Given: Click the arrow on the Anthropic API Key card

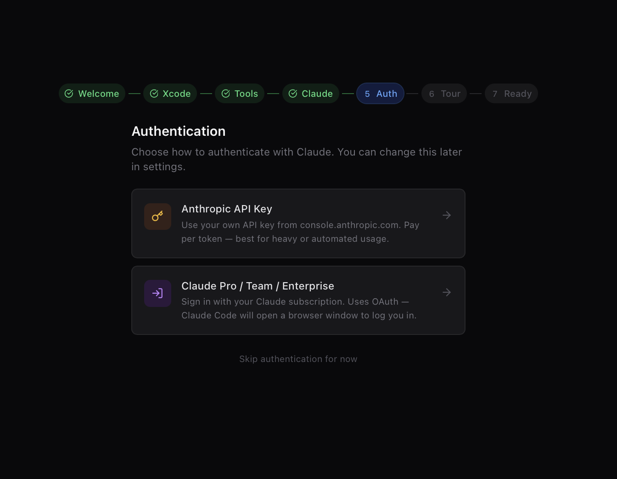Looking at the screenshot, I should click(447, 215).
